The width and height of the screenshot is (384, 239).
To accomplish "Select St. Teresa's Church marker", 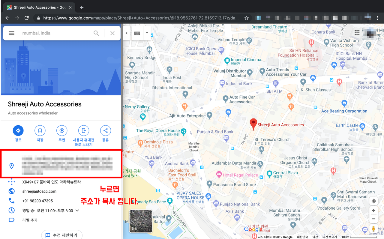I will pos(261,150).
